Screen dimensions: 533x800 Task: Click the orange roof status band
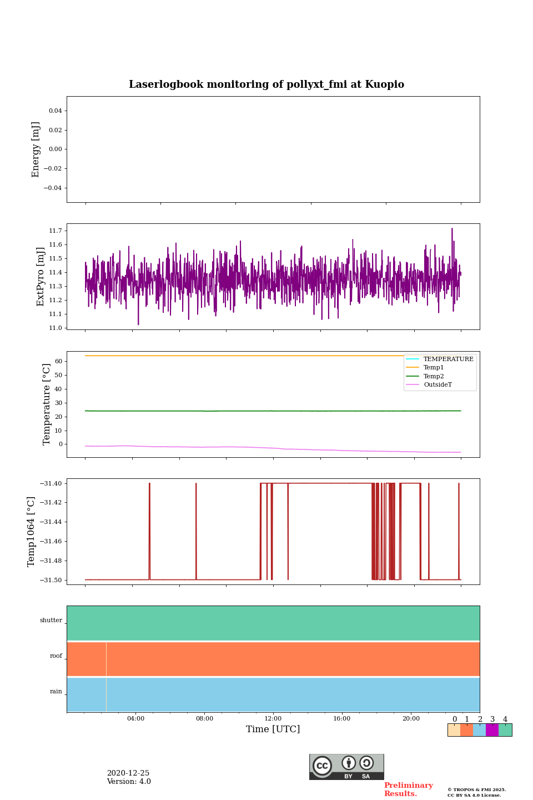click(273, 659)
